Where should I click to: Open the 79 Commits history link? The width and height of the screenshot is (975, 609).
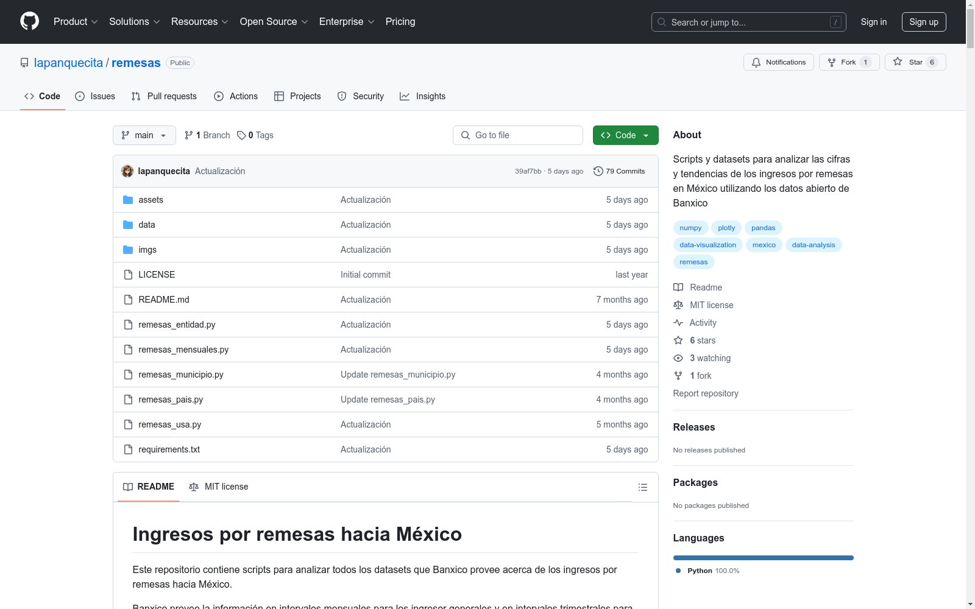tap(619, 171)
